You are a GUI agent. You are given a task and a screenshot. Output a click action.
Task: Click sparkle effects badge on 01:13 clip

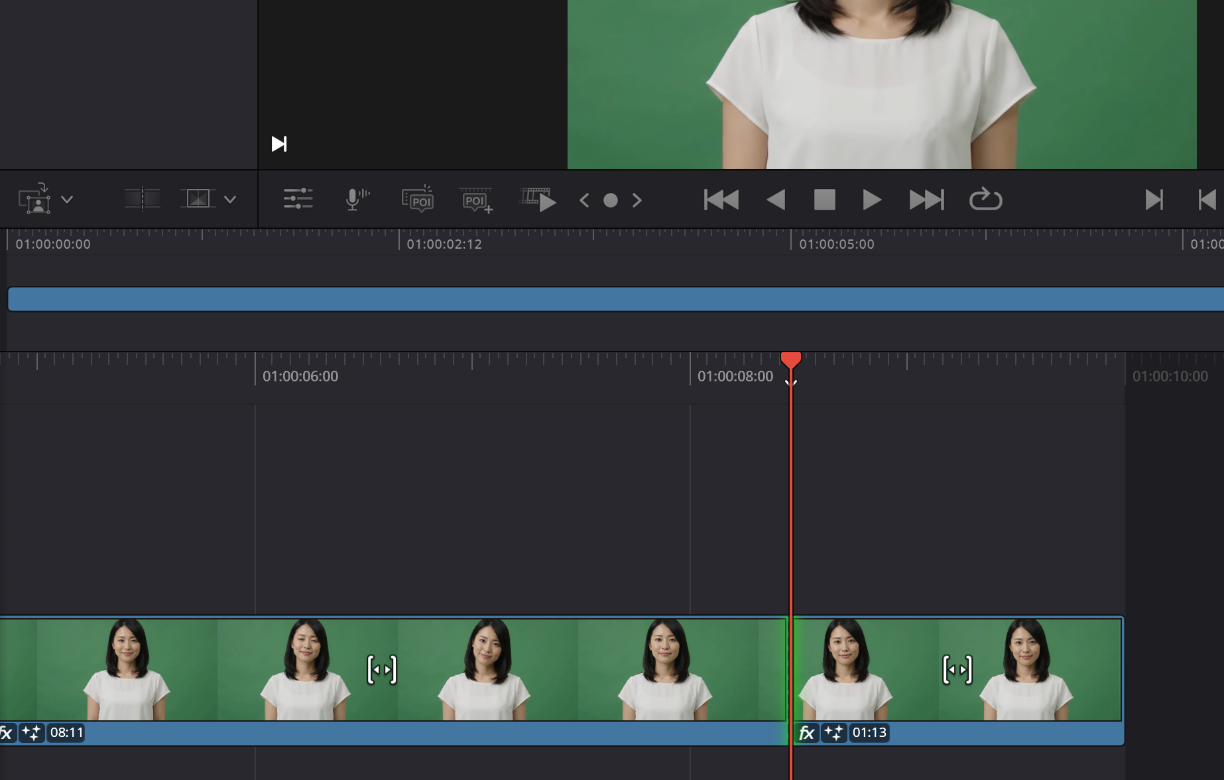click(x=833, y=733)
